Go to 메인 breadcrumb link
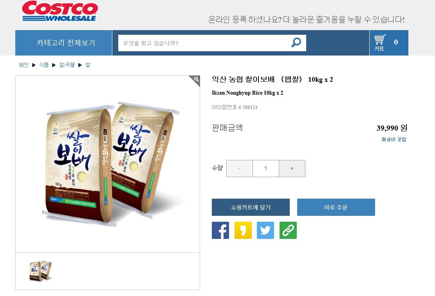 [x=24, y=65]
